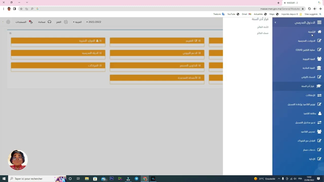The image size is (324, 182).
Task: Click the hamburger menu icon beside الدخول المدرسي
Action: pos(319,22)
